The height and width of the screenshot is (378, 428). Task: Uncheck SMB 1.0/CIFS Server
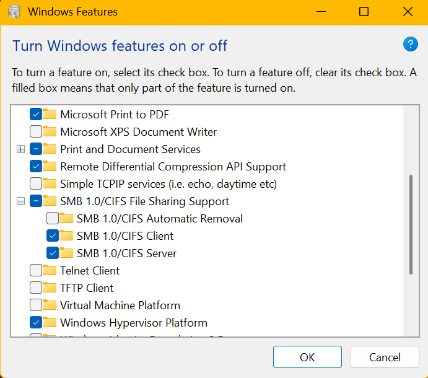(53, 253)
